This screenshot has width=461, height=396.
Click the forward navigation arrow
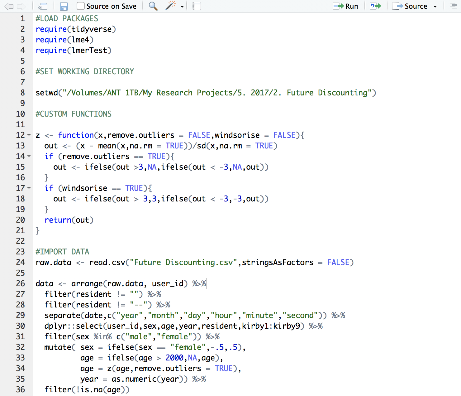pos(21,6)
